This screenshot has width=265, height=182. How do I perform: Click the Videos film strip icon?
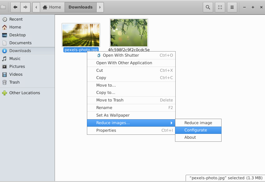(x=5, y=74)
